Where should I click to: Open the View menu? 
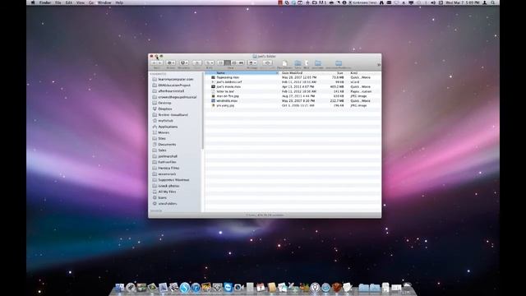click(x=81, y=2)
